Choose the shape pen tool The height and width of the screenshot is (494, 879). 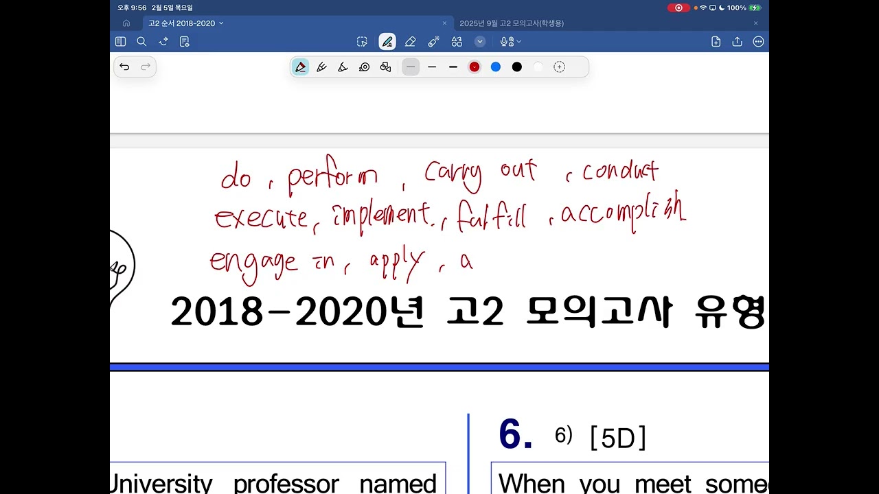coord(385,67)
